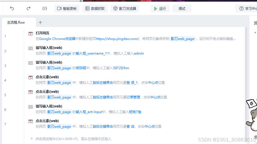Click 中心点 position parameter in step 5
This screenshot has height=144, width=257.
[x=155, y=97]
